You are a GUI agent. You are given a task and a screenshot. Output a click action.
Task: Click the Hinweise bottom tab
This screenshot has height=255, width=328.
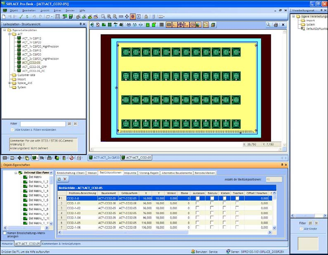[7, 243]
